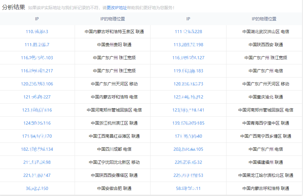
Task: Click the IP link for 中国四川成都 电信
Action: 37,149
